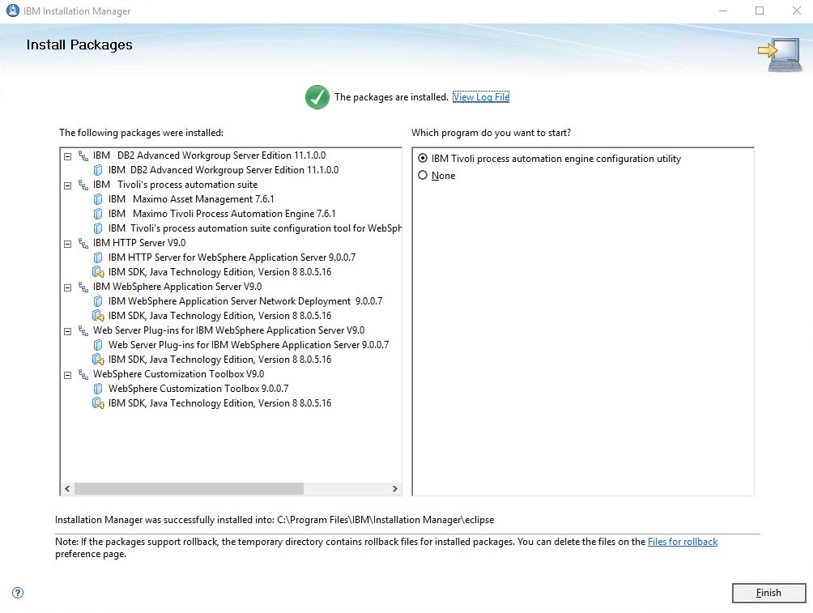Open the View Log File link

pyautogui.click(x=481, y=97)
